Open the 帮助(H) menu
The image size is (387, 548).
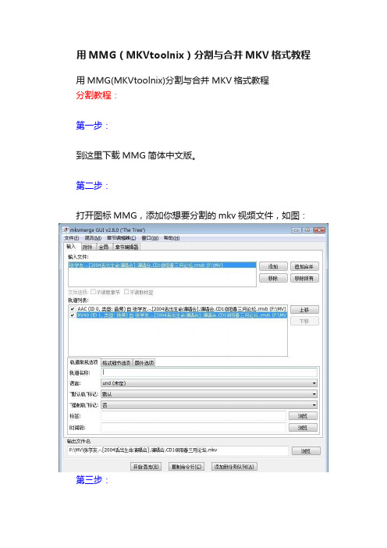pyautogui.click(x=172, y=238)
